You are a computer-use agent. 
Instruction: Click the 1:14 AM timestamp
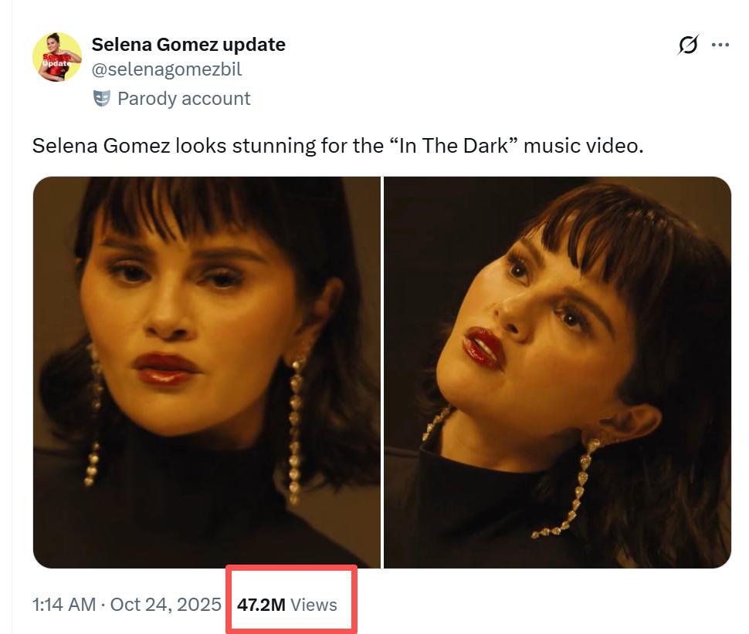pyautogui.click(x=64, y=604)
